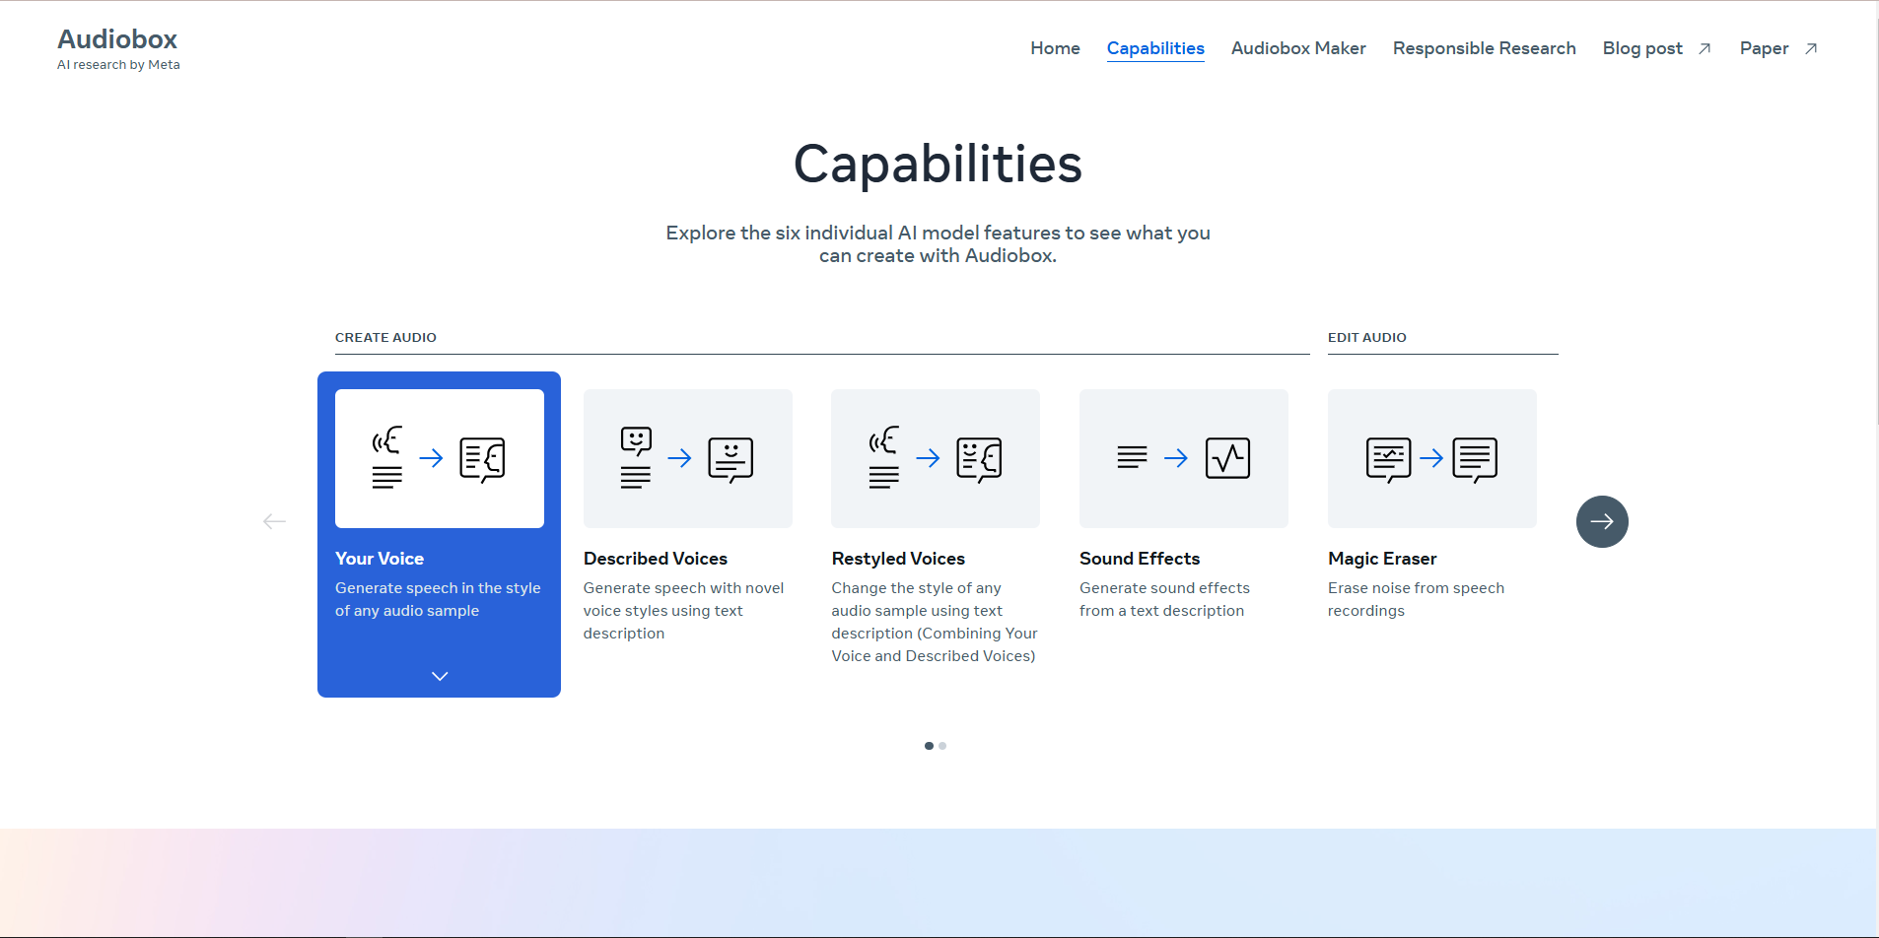Open the Capabilities nav item
The height and width of the screenshot is (938, 1879).
pos(1155,48)
